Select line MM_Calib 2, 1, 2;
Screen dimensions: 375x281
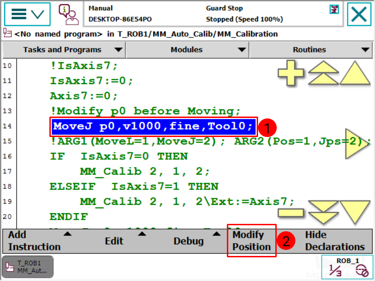[145, 172]
